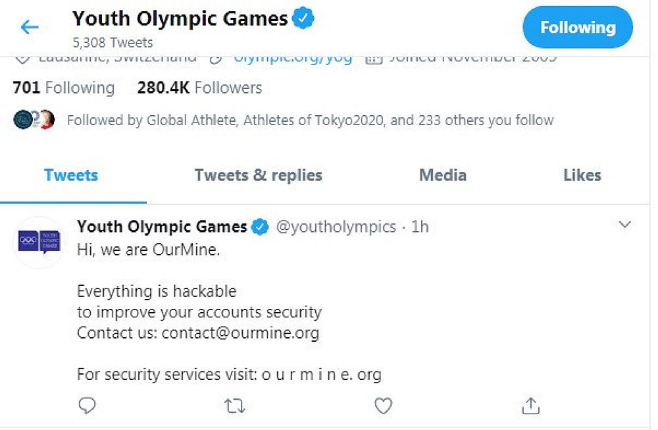Expand the tweet options chevron

(x=625, y=225)
